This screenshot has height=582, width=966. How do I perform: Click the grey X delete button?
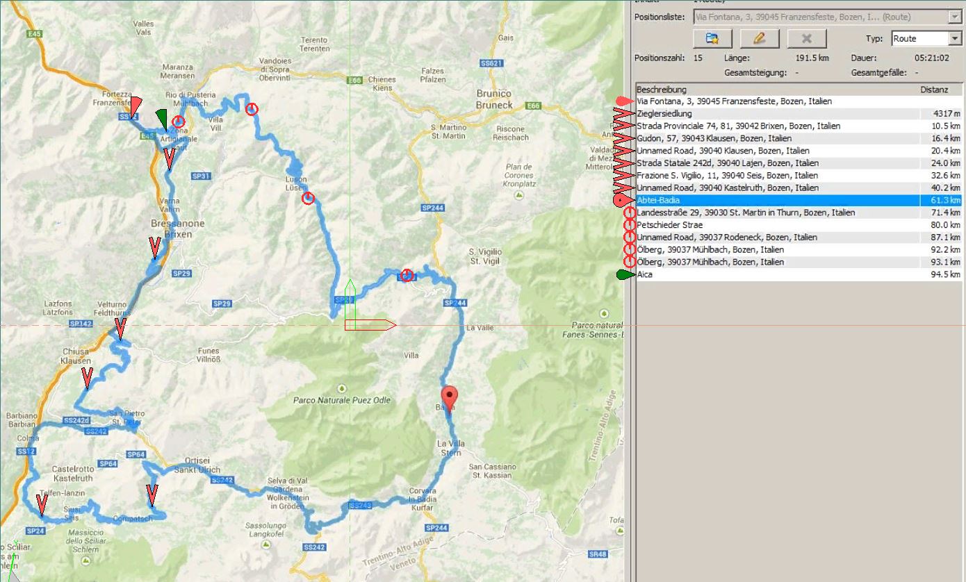pyautogui.click(x=806, y=38)
